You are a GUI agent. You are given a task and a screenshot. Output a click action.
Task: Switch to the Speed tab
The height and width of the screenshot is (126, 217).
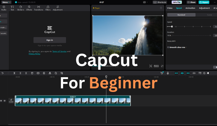(179, 8)
